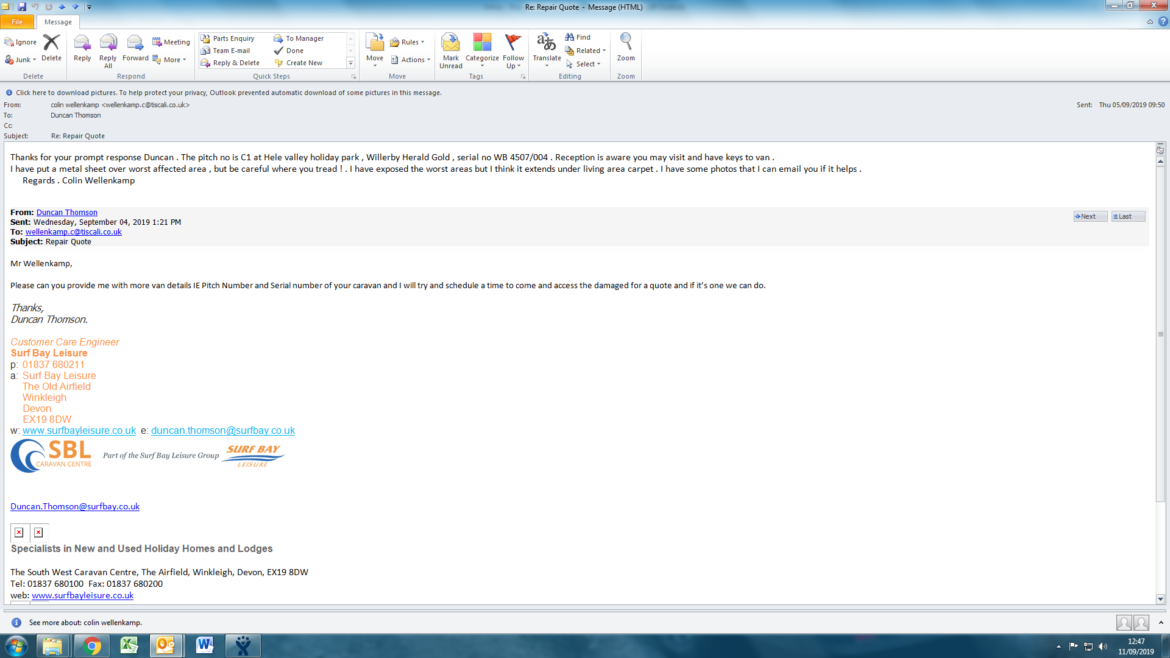Click the Forward message icon

point(135,48)
